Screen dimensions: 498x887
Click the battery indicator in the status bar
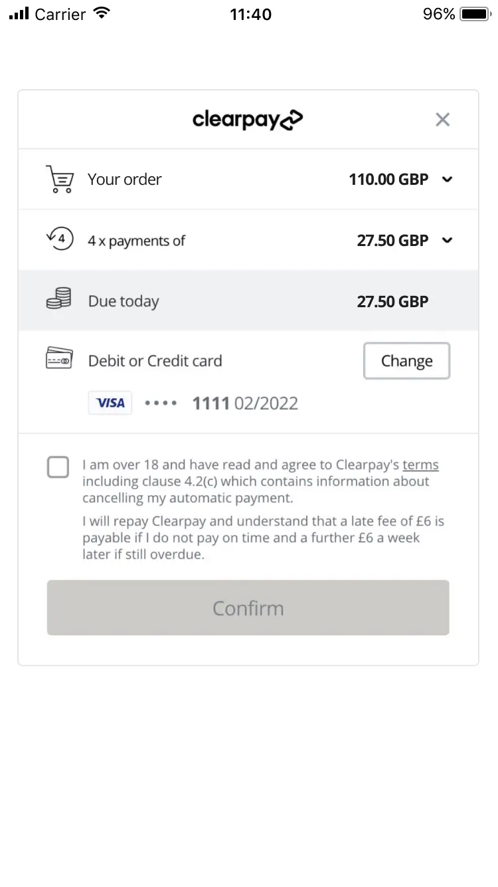click(473, 13)
